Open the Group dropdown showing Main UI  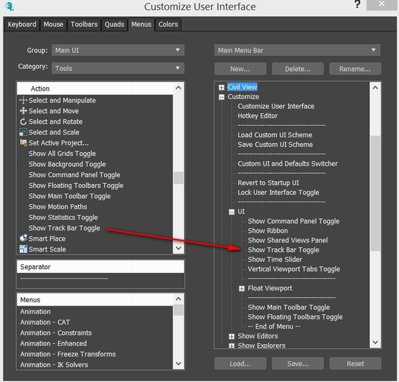(118, 50)
